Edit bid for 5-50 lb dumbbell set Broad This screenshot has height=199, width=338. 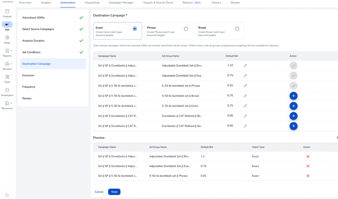click(245, 96)
